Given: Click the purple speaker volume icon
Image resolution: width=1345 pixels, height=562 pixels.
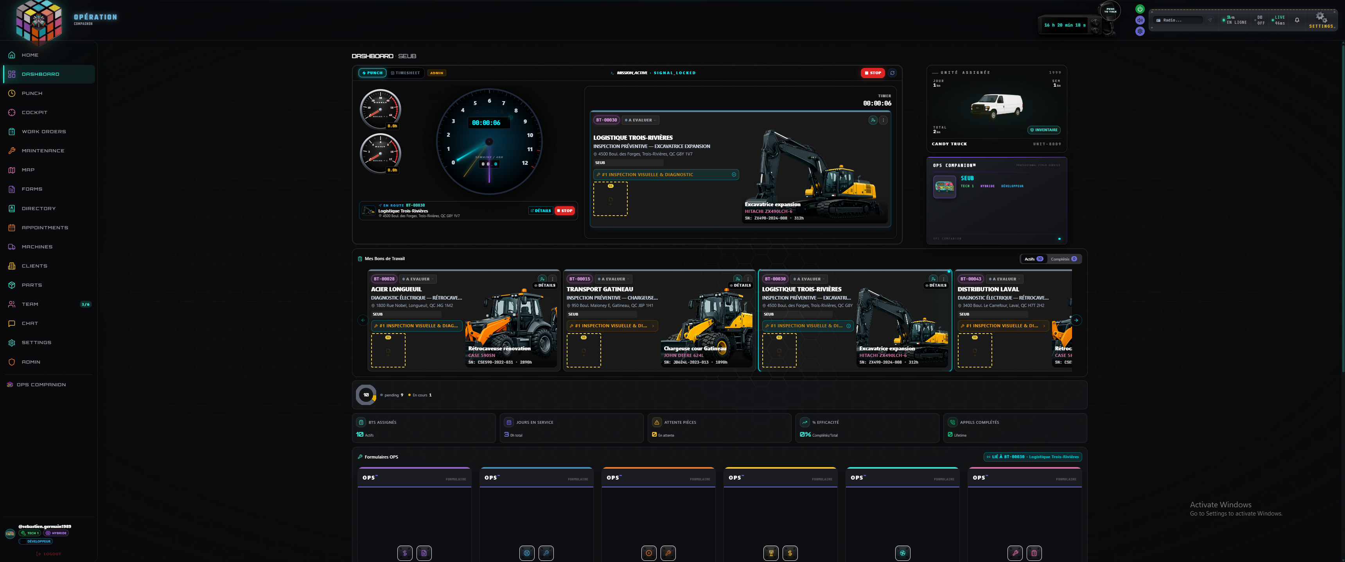Looking at the screenshot, I should 1140,20.
